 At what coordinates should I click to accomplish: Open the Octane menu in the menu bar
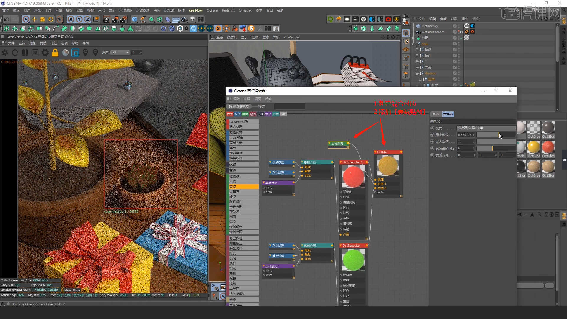click(212, 10)
